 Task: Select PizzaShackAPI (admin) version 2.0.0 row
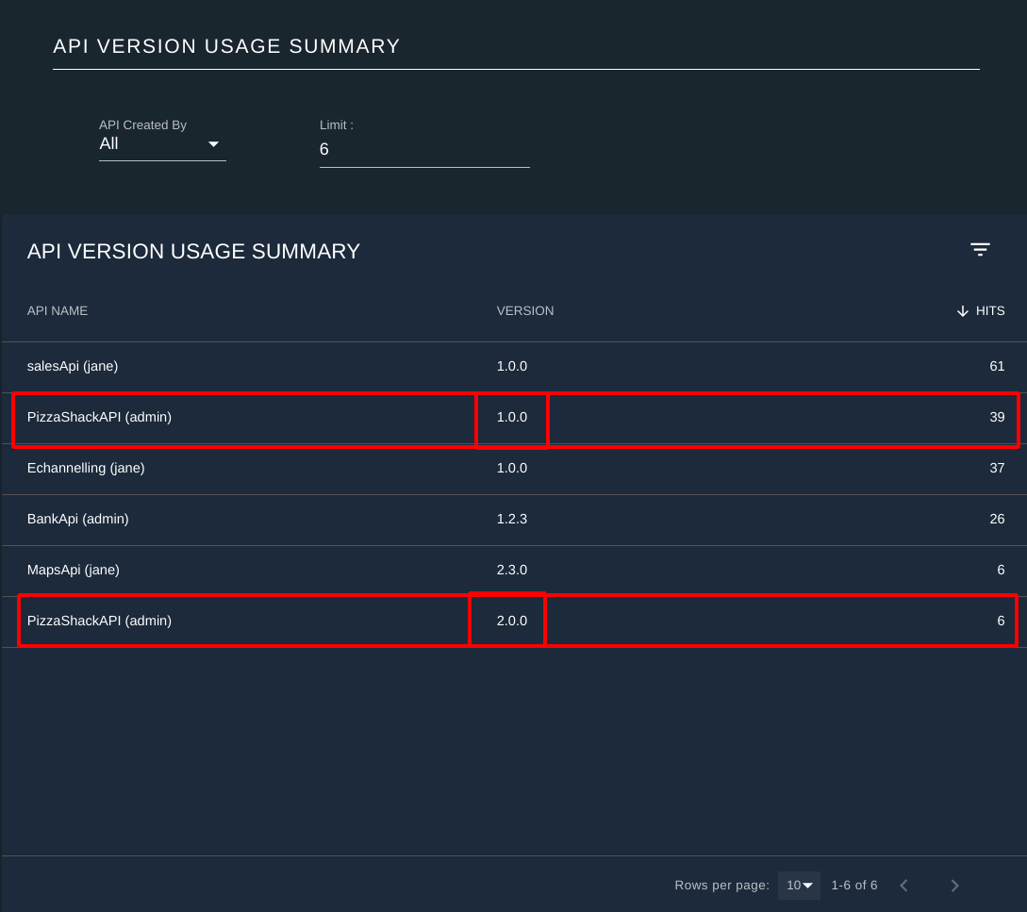tap(514, 622)
